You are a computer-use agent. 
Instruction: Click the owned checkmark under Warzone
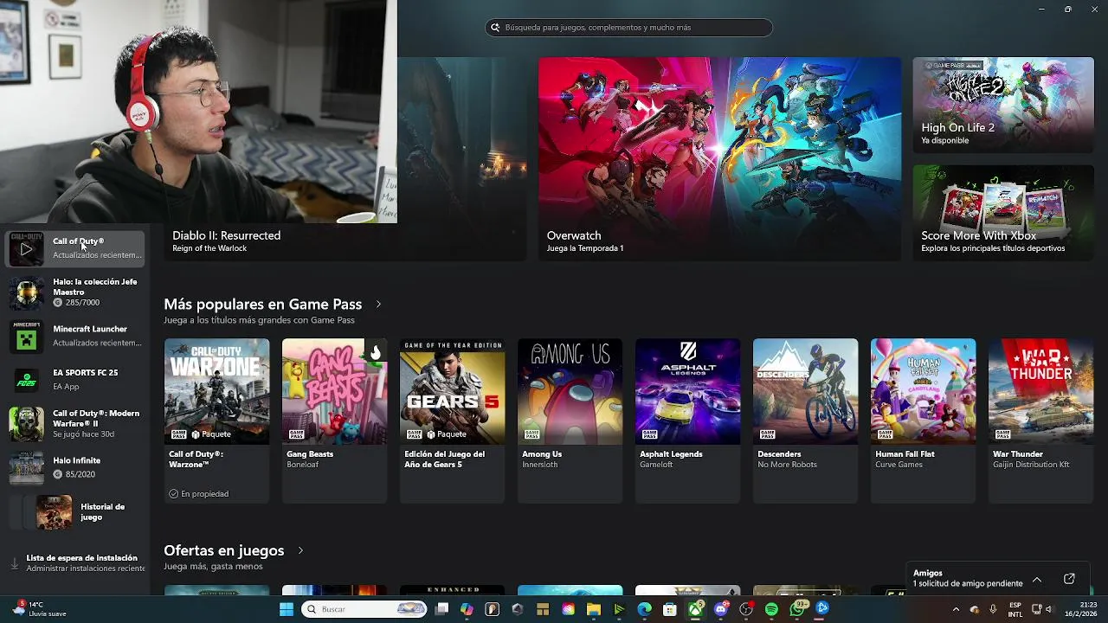pyautogui.click(x=174, y=494)
